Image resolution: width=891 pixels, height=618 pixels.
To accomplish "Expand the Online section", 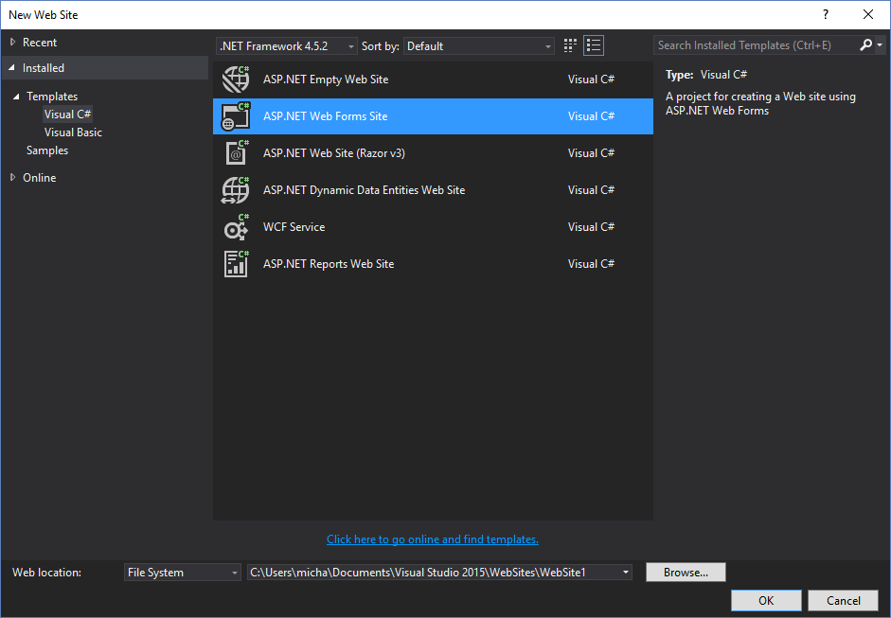I will [x=12, y=177].
